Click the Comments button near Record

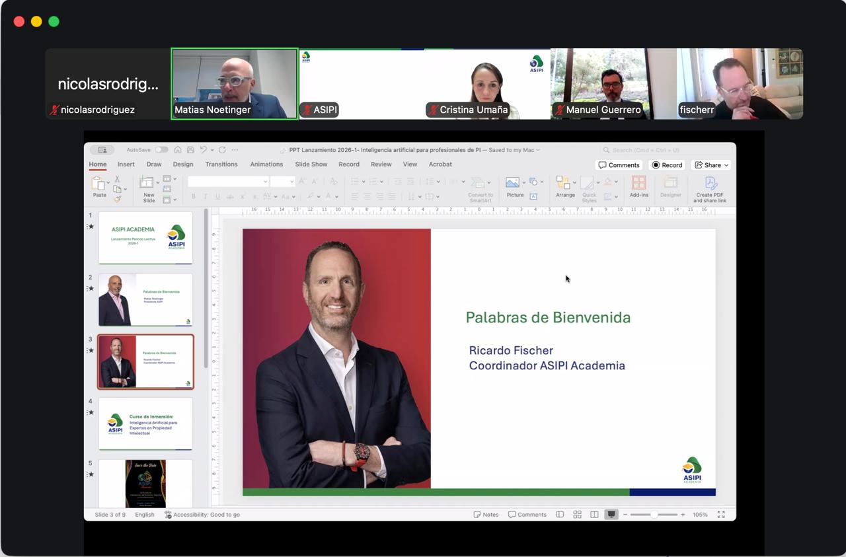pos(619,165)
